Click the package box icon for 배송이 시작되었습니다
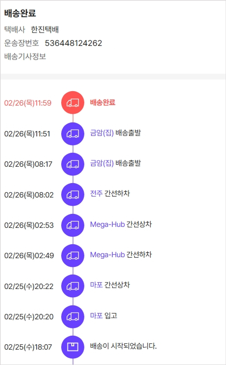 point(73,347)
